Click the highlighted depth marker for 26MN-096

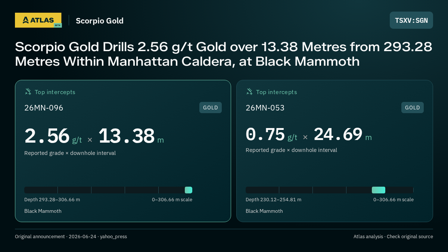[x=189, y=190]
